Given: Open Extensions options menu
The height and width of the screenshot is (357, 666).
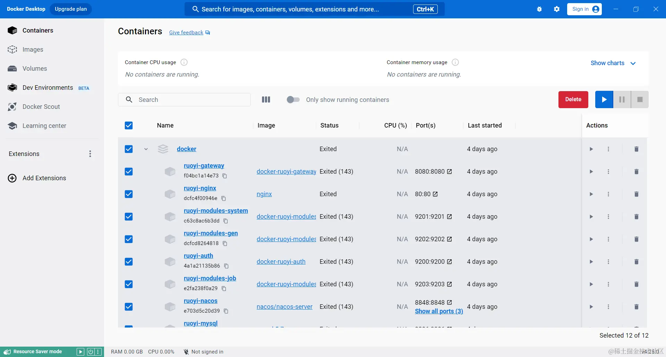Looking at the screenshot, I should pyautogui.click(x=90, y=154).
